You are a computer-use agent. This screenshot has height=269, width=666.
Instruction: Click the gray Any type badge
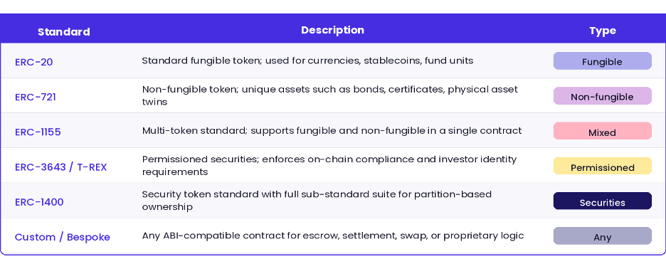pyautogui.click(x=602, y=236)
